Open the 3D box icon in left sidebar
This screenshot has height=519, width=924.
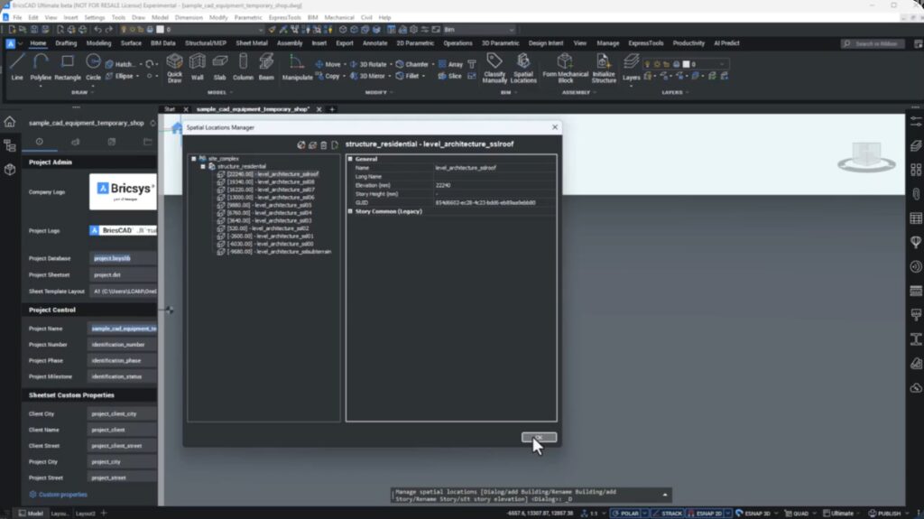tap(9, 170)
